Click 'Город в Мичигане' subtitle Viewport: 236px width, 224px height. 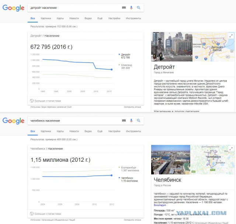tap(164, 73)
